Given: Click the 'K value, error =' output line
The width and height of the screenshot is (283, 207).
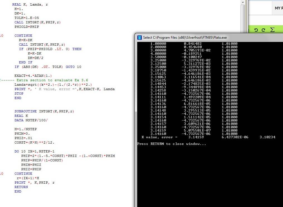Looking at the screenshot, I should coord(159,137).
